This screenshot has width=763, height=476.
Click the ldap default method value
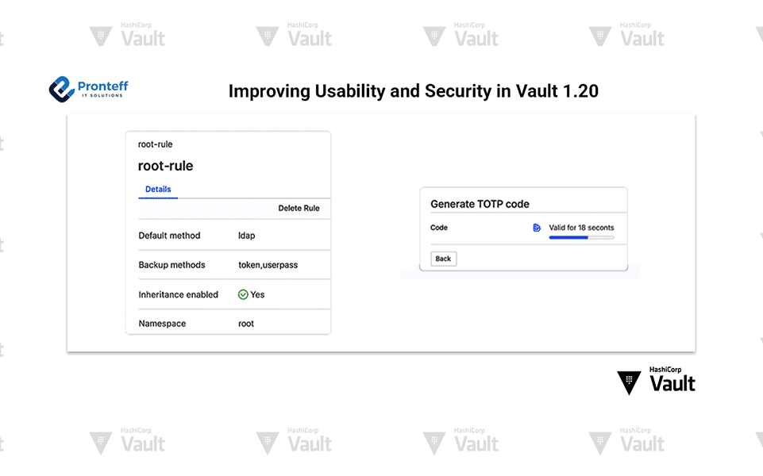tap(247, 236)
